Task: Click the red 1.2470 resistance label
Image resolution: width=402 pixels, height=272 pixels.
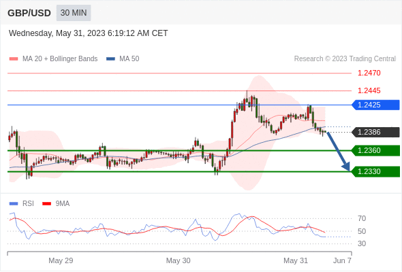Action: 369,73
